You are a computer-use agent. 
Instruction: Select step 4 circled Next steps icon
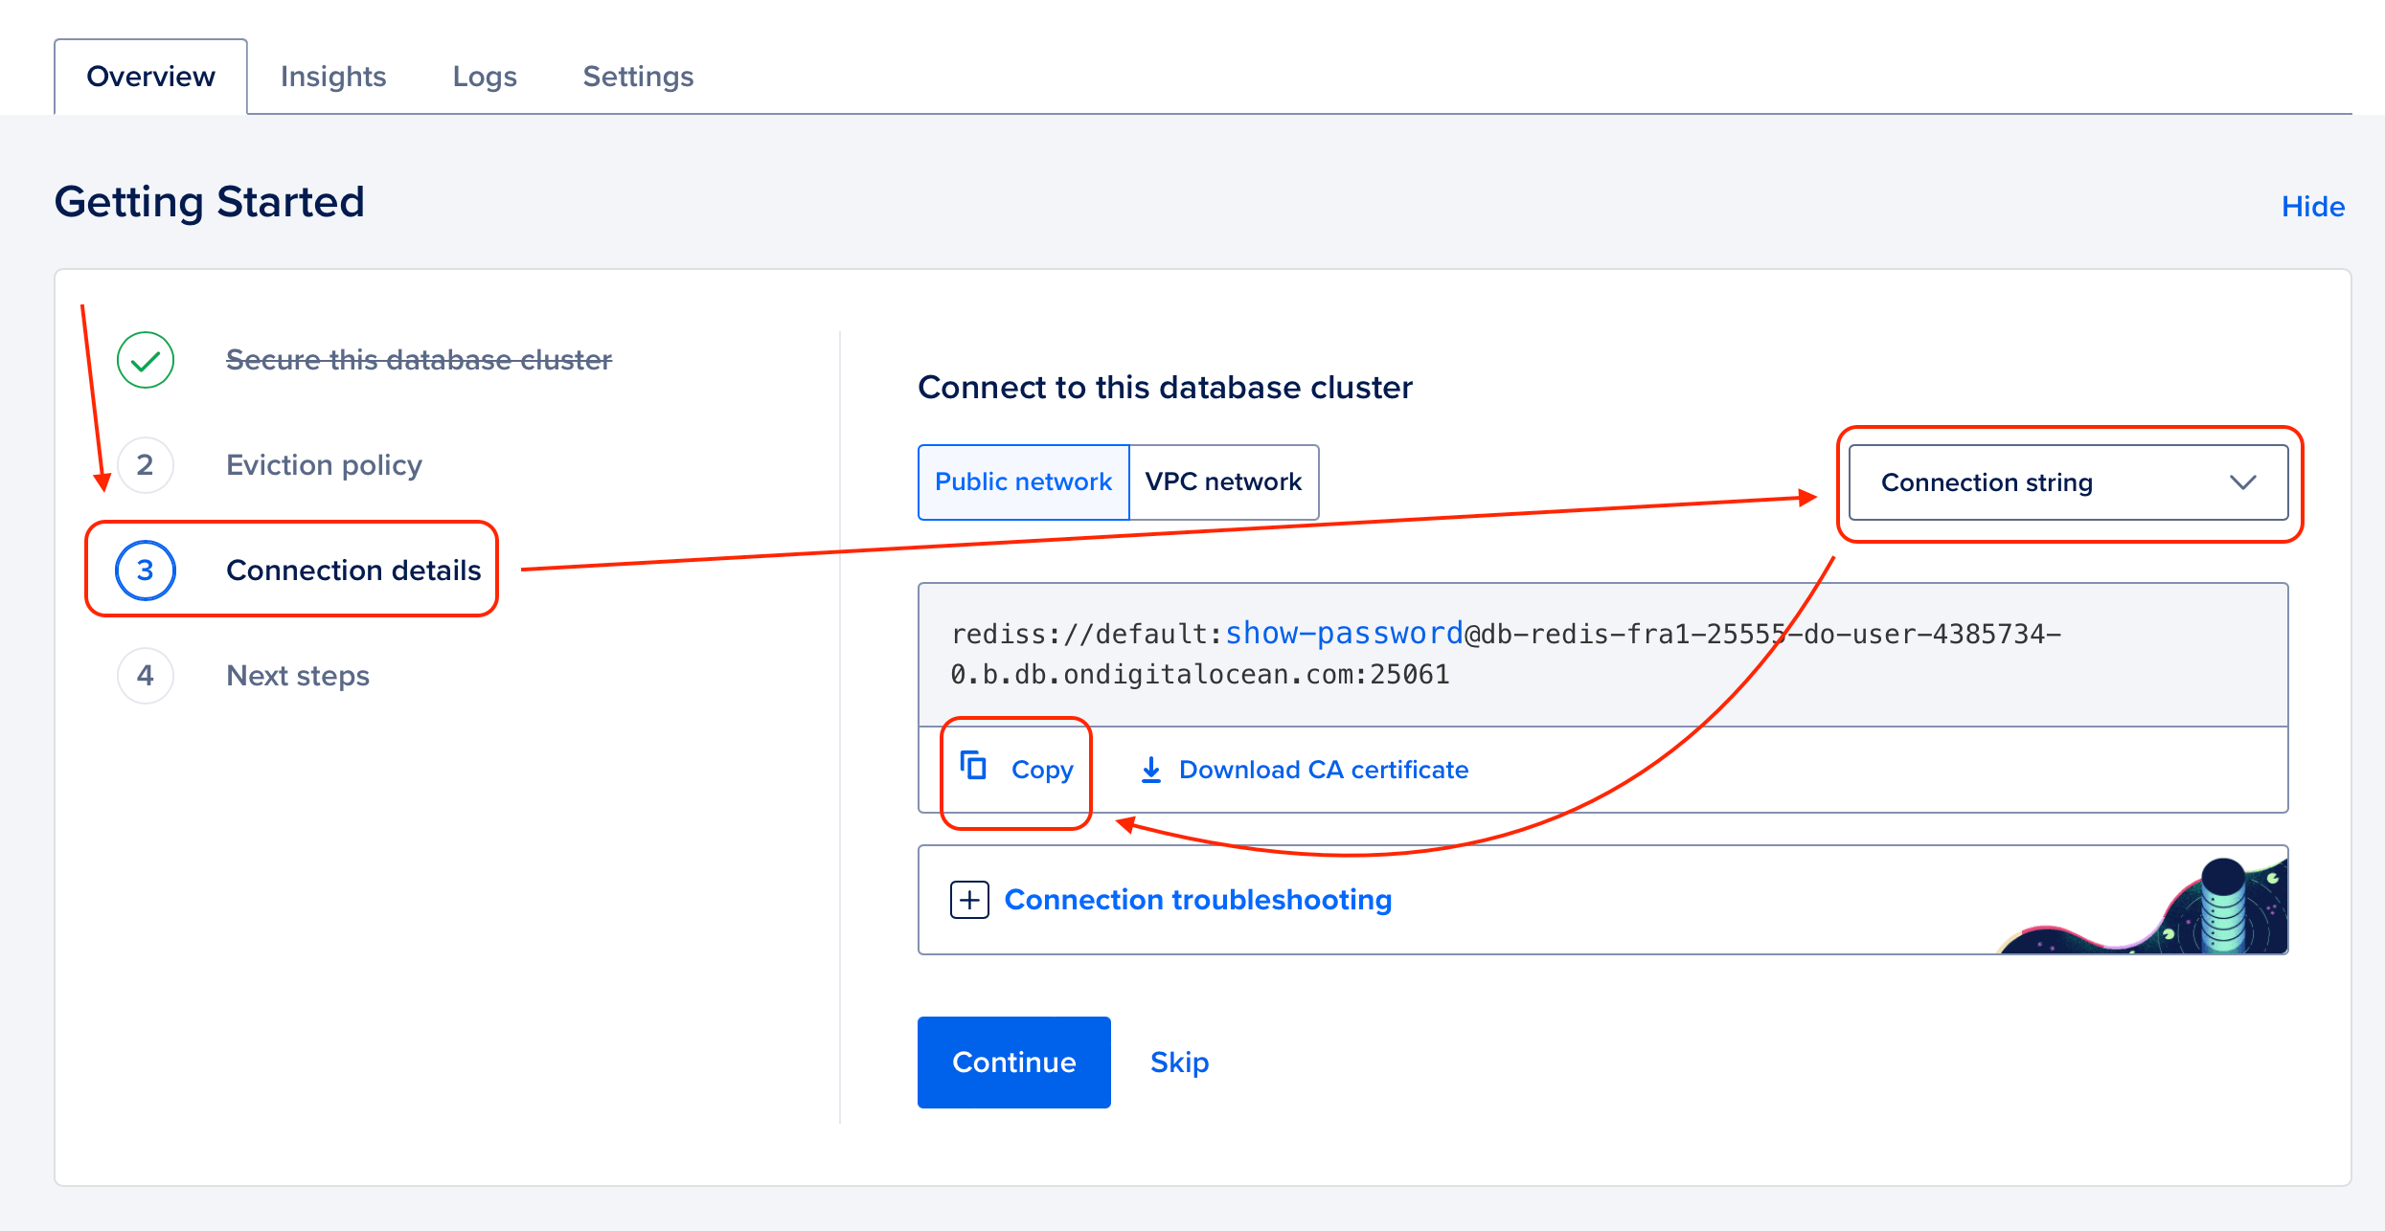(145, 676)
